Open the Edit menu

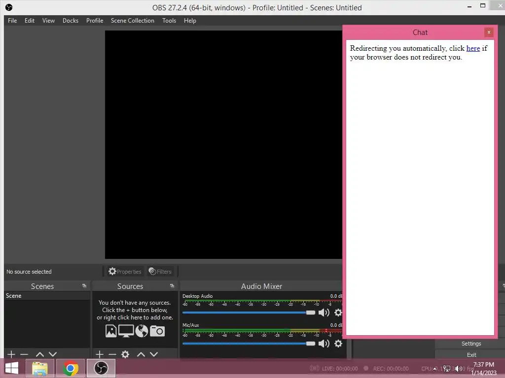pos(29,21)
